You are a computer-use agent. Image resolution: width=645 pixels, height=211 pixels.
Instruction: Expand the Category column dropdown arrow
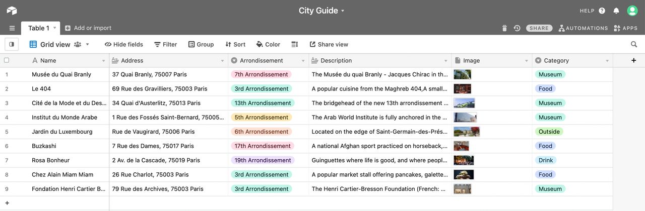pyautogui.click(x=607, y=61)
